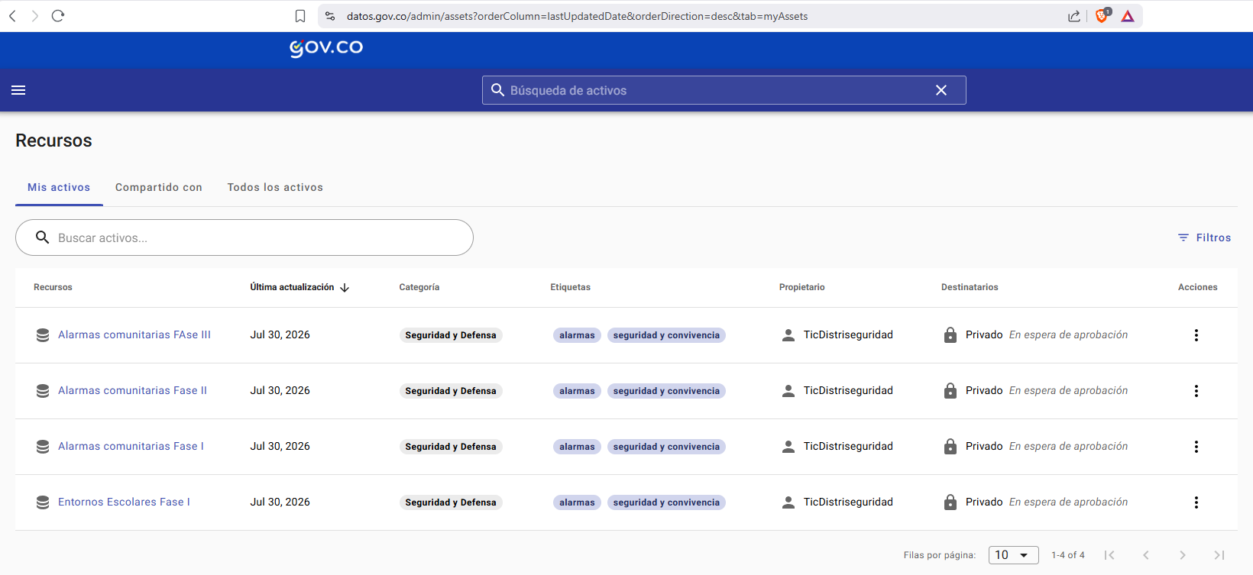Open Entornos Escolares Fase I link

pos(124,502)
